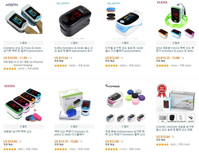Click the MOREE brand logo
Screen dimensions: 199x153
tap(112, 86)
